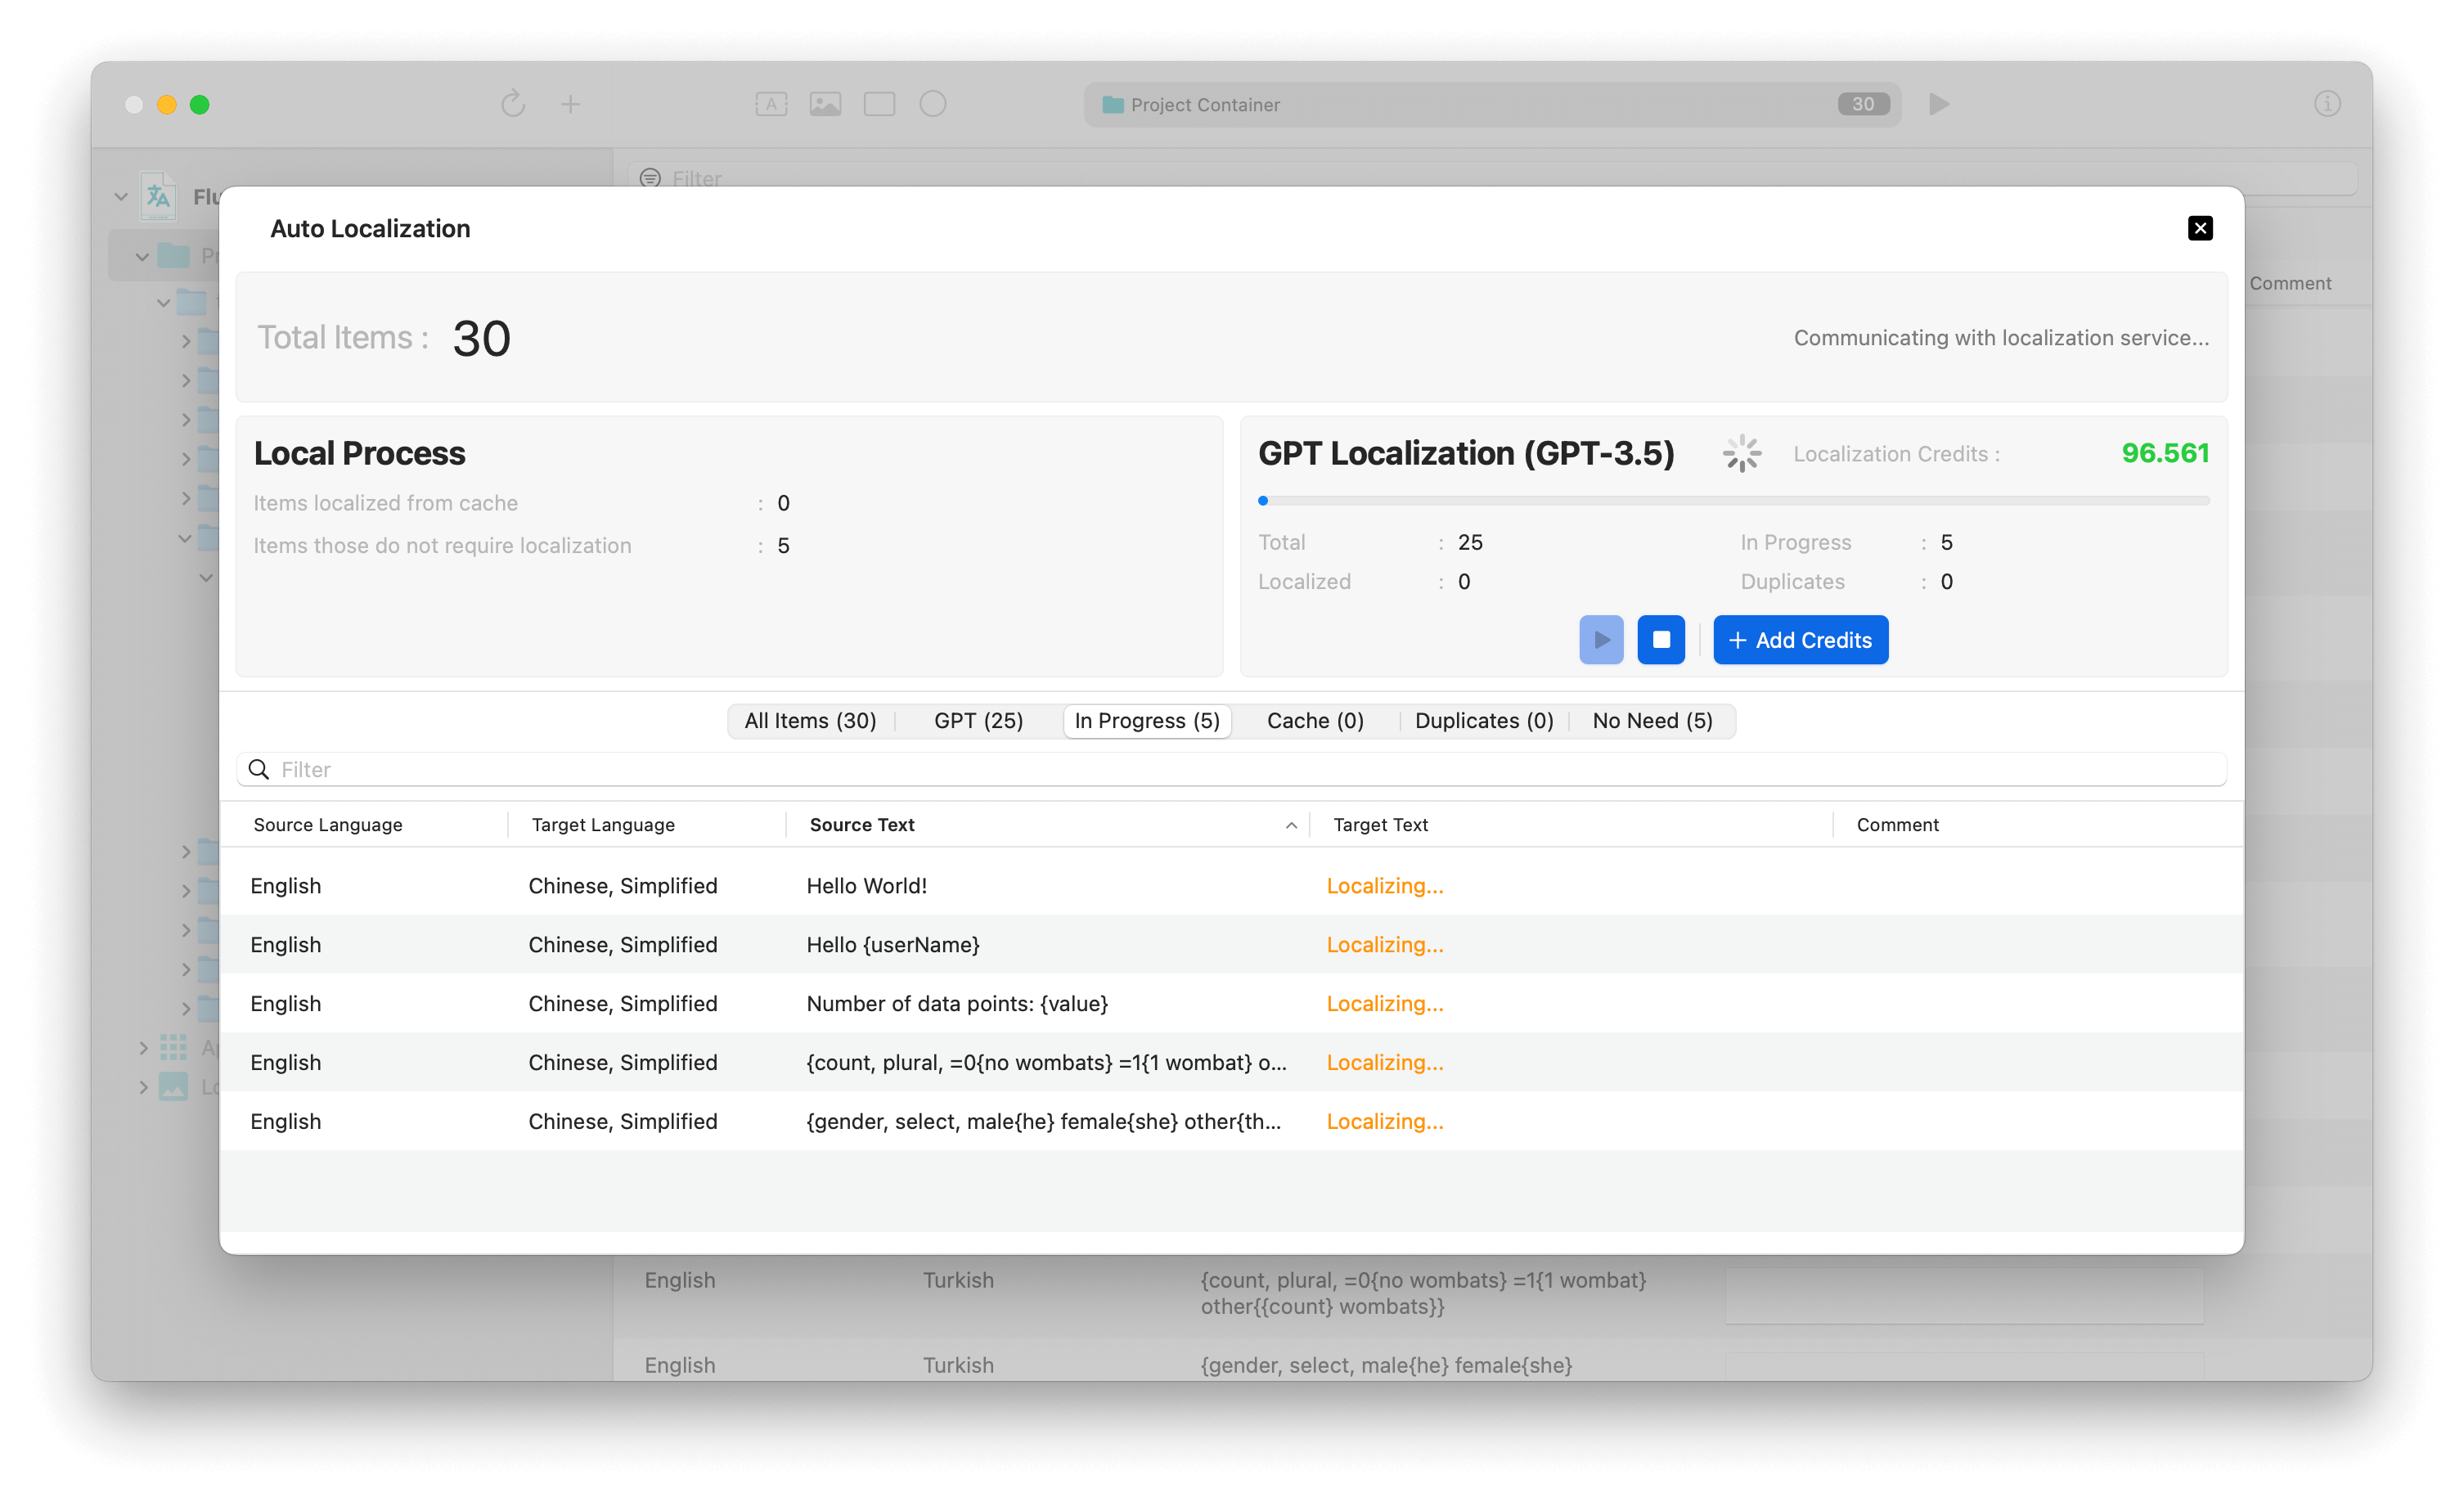Viewport: 2464px width, 1502px height.
Task: Click the filter icon in main window
Action: point(650,178)
